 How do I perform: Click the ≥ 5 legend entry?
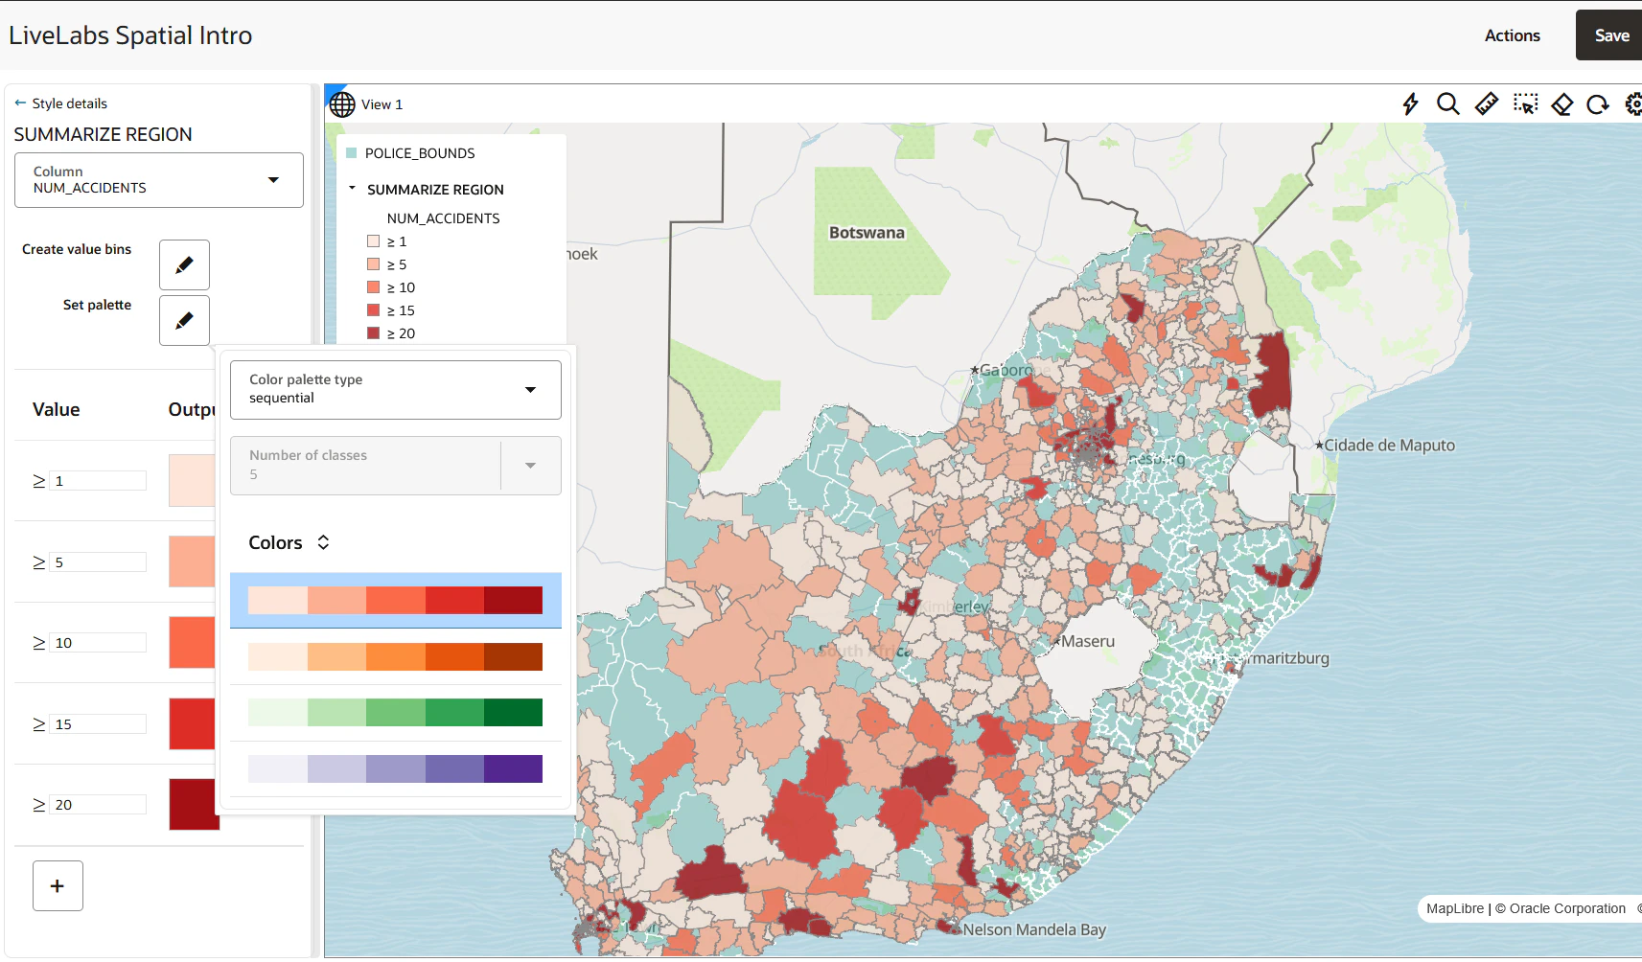click(387, 264)
